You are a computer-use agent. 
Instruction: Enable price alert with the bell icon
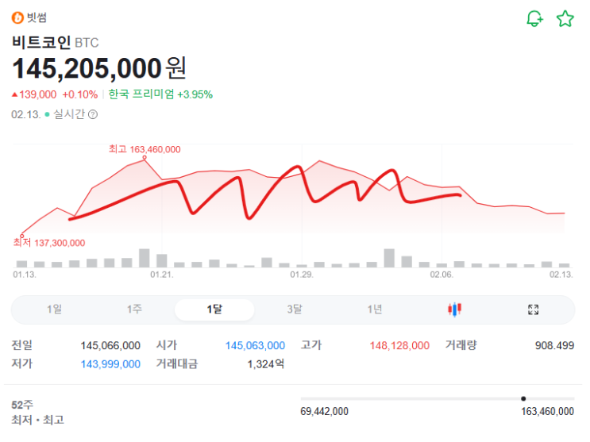(534, 19)
